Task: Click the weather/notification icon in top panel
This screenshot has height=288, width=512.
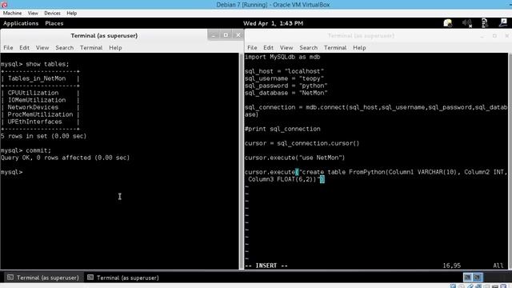Action: [x=448, y=23]
